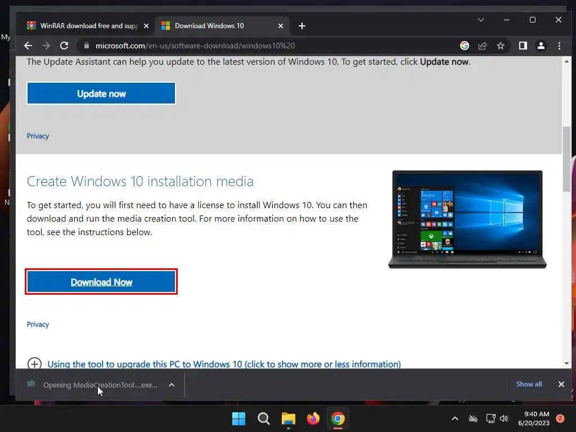Open the notification badge showing 2
Screen dimensions: 576x432
coord(560,418)
